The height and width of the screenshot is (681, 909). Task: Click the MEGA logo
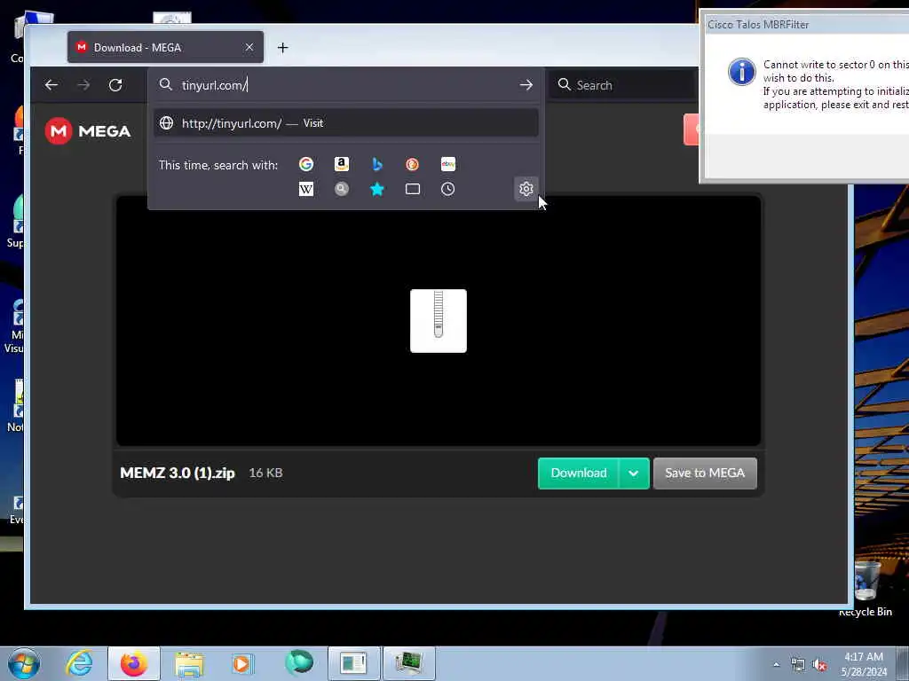coord(88,131)
